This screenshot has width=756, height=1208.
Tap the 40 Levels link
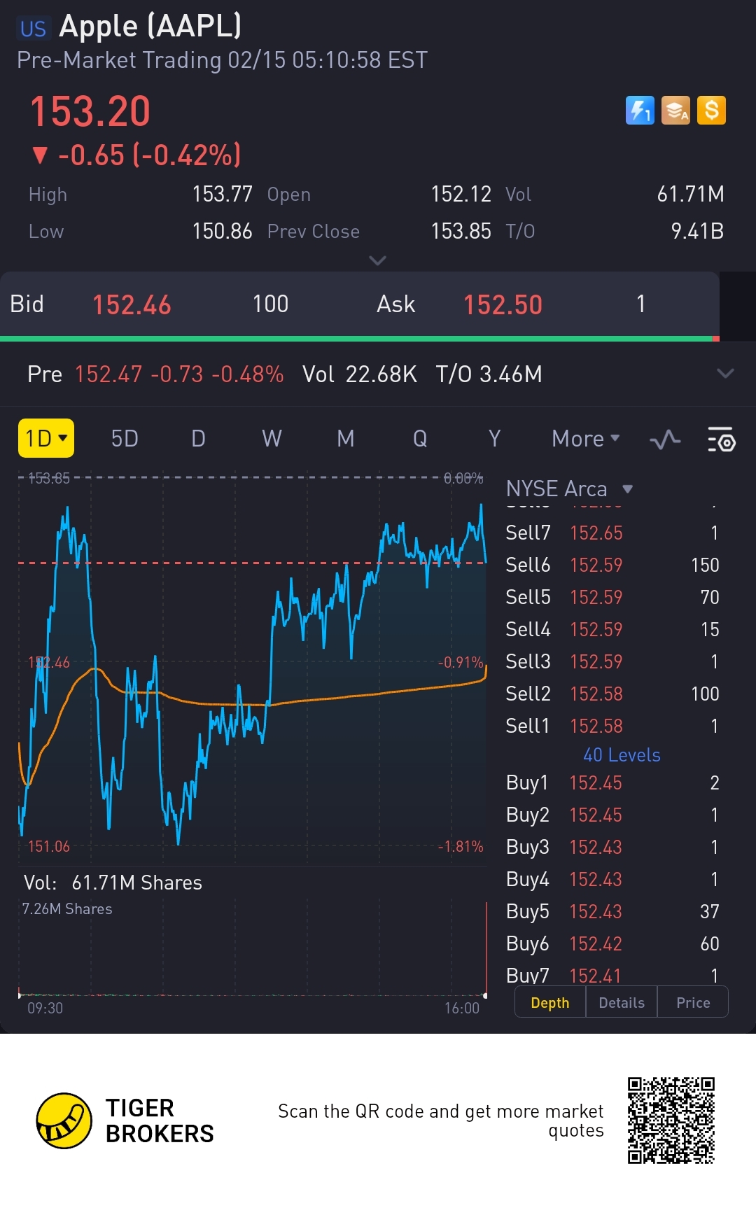(622, 755)
